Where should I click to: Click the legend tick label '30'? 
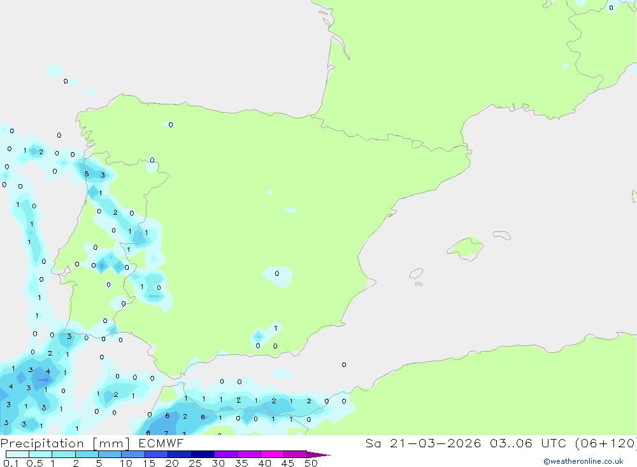click(x=218, y=463)
